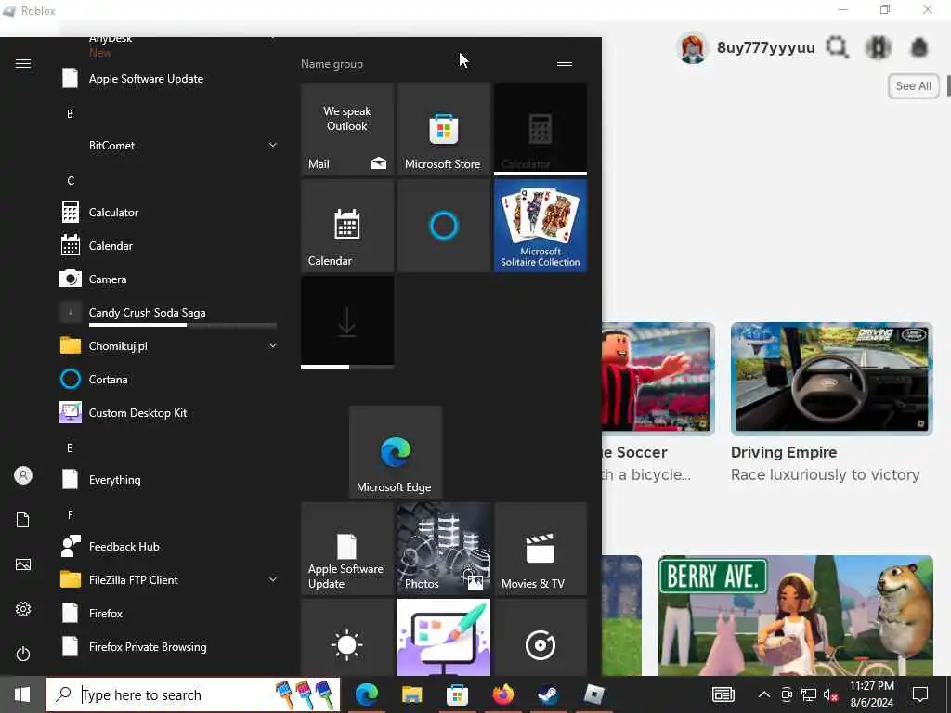Open the Action Center notification icon
Image resolution: width=951 pixels, height=713 pixels.
pyautogui.click(x=920, y=694)
